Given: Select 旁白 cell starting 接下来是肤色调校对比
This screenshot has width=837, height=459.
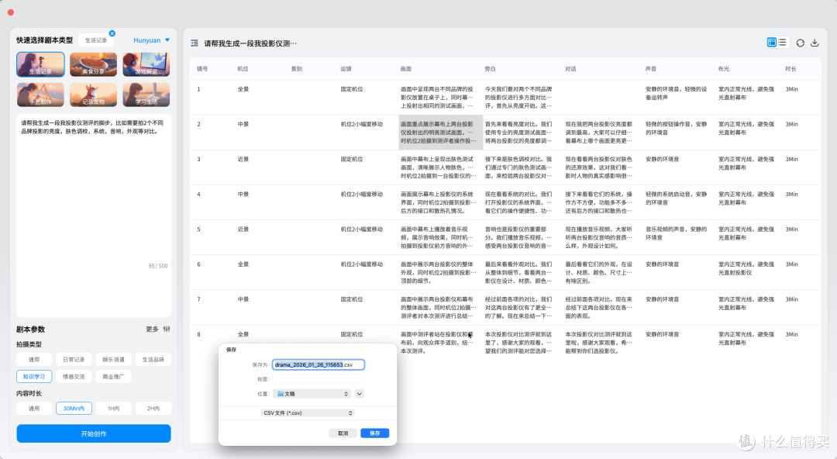Looking at the screenshot, I should (518, 167).
